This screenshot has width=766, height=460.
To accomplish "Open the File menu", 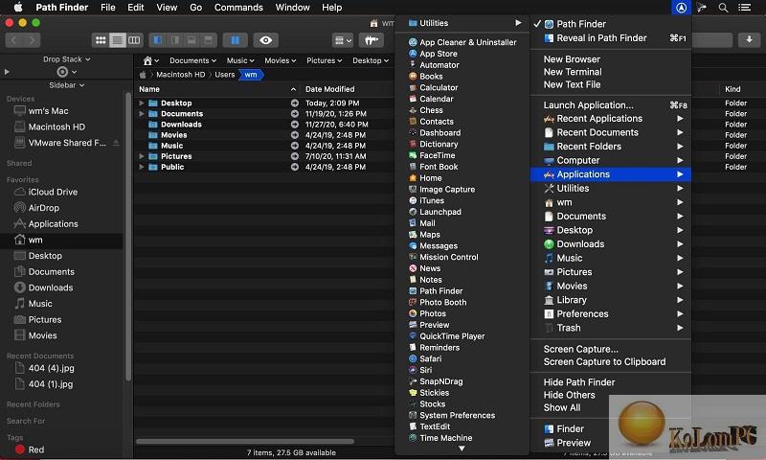I will 107,8.
